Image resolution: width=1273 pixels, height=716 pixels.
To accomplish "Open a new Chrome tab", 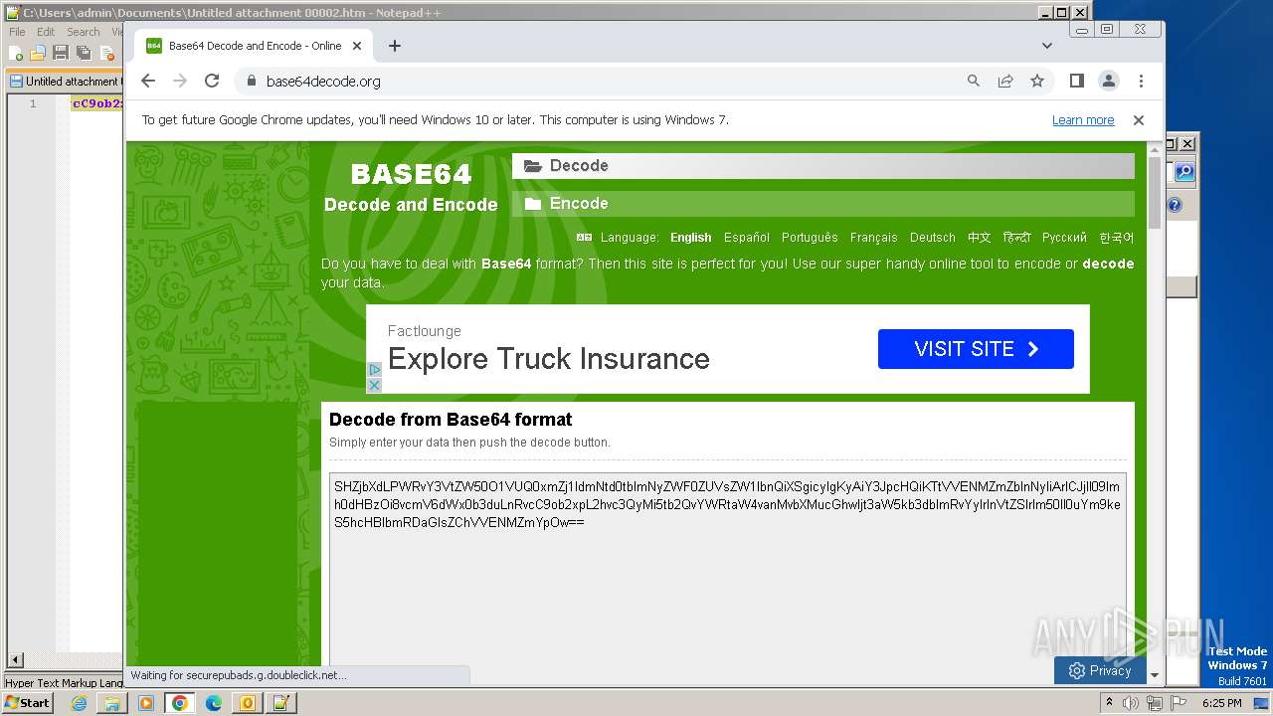I will (395, 46).
